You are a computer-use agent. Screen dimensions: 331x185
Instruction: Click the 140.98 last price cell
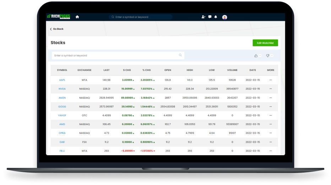107,80
